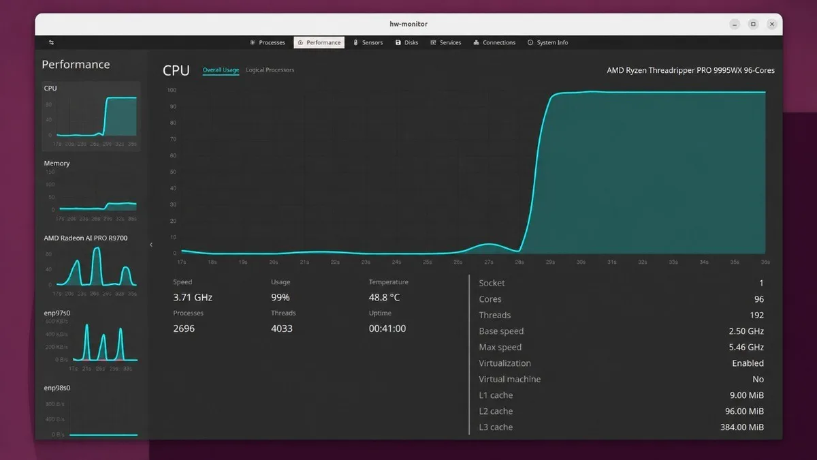The image size is (817, 460).
Task: Click the Usage value 99%
Action: coord(281,297)
